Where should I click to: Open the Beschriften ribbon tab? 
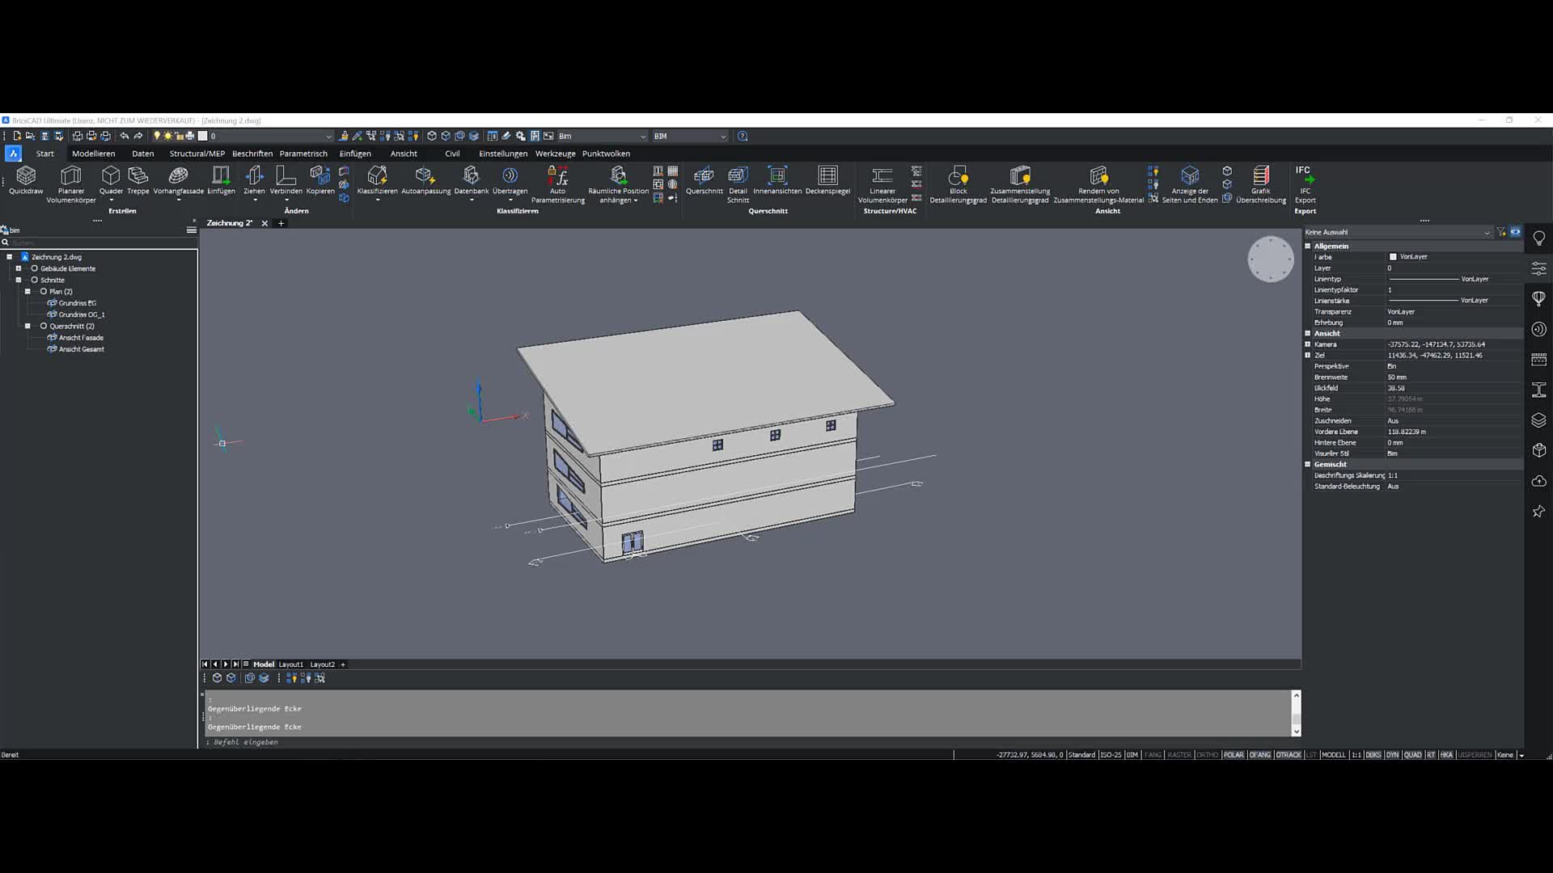252,154
